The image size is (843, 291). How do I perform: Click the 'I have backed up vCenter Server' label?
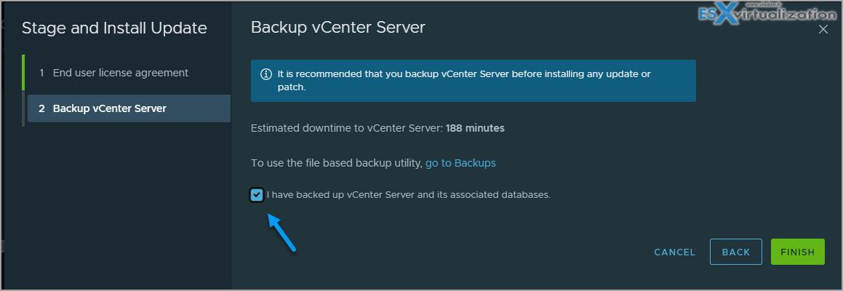pyautogui.click(x=409, y=195)
